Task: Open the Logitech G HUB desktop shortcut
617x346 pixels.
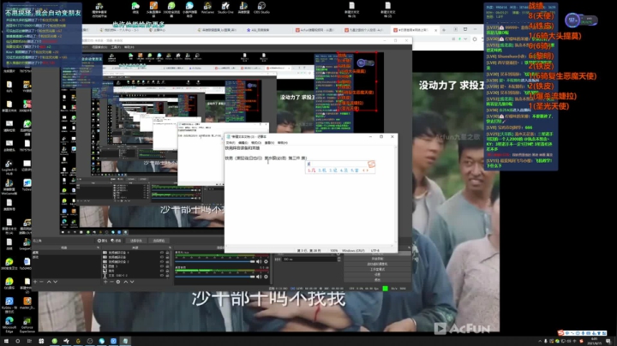Action: pyautogui.click(x=9, y=167)
